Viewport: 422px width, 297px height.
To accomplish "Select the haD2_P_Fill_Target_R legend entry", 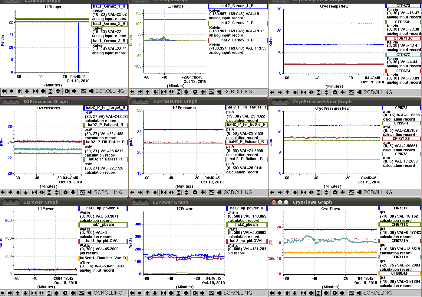I will [106, 108].
